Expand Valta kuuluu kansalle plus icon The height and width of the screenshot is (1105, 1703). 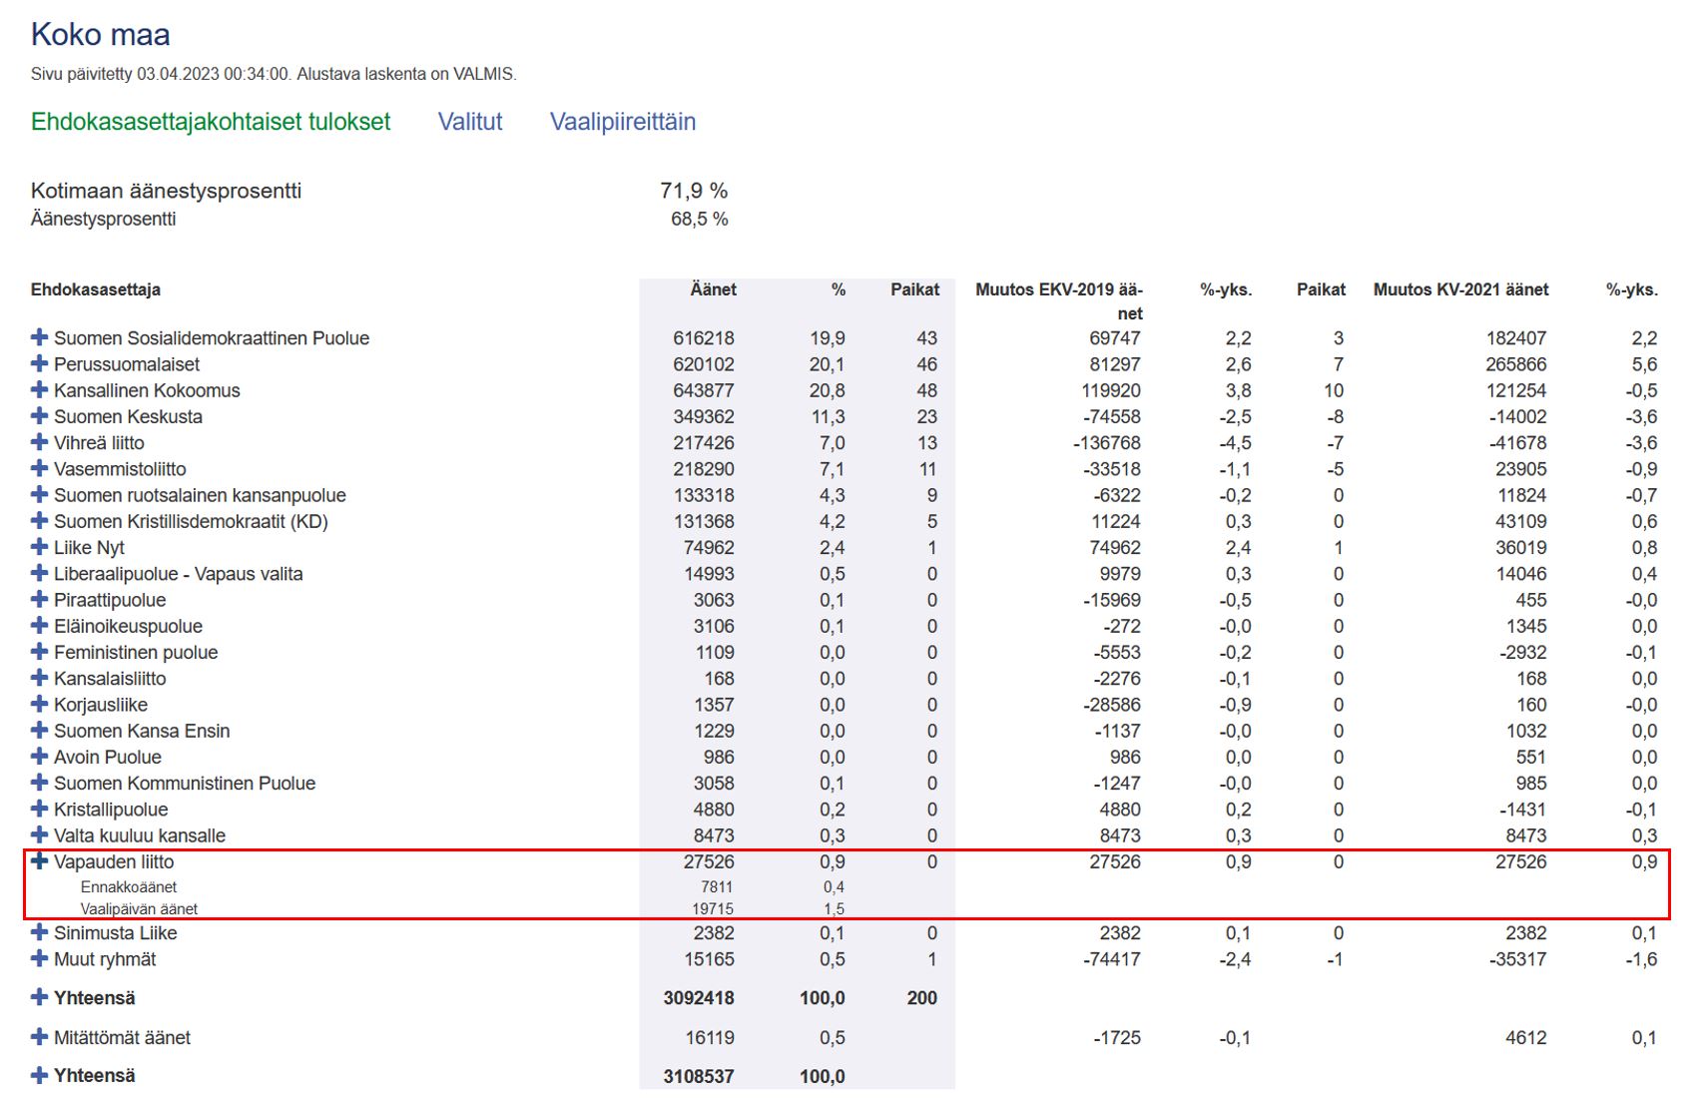pyautogui.click(x=39, y=834)
